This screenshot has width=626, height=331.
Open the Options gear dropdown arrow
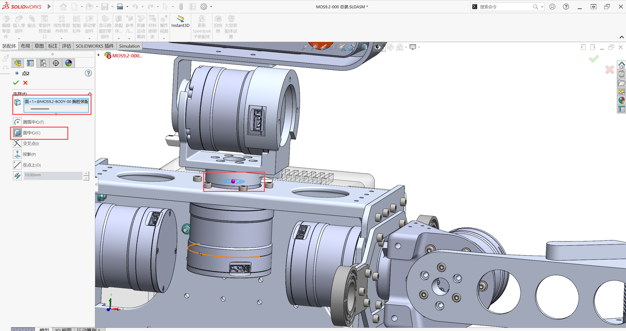click(211, 7)
